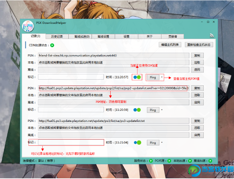The width and height of the screenshot is (234, 179).
Task: Click 选取 for the ps3 record's local file
Action: pyautogui.click(x=197, y=128)
